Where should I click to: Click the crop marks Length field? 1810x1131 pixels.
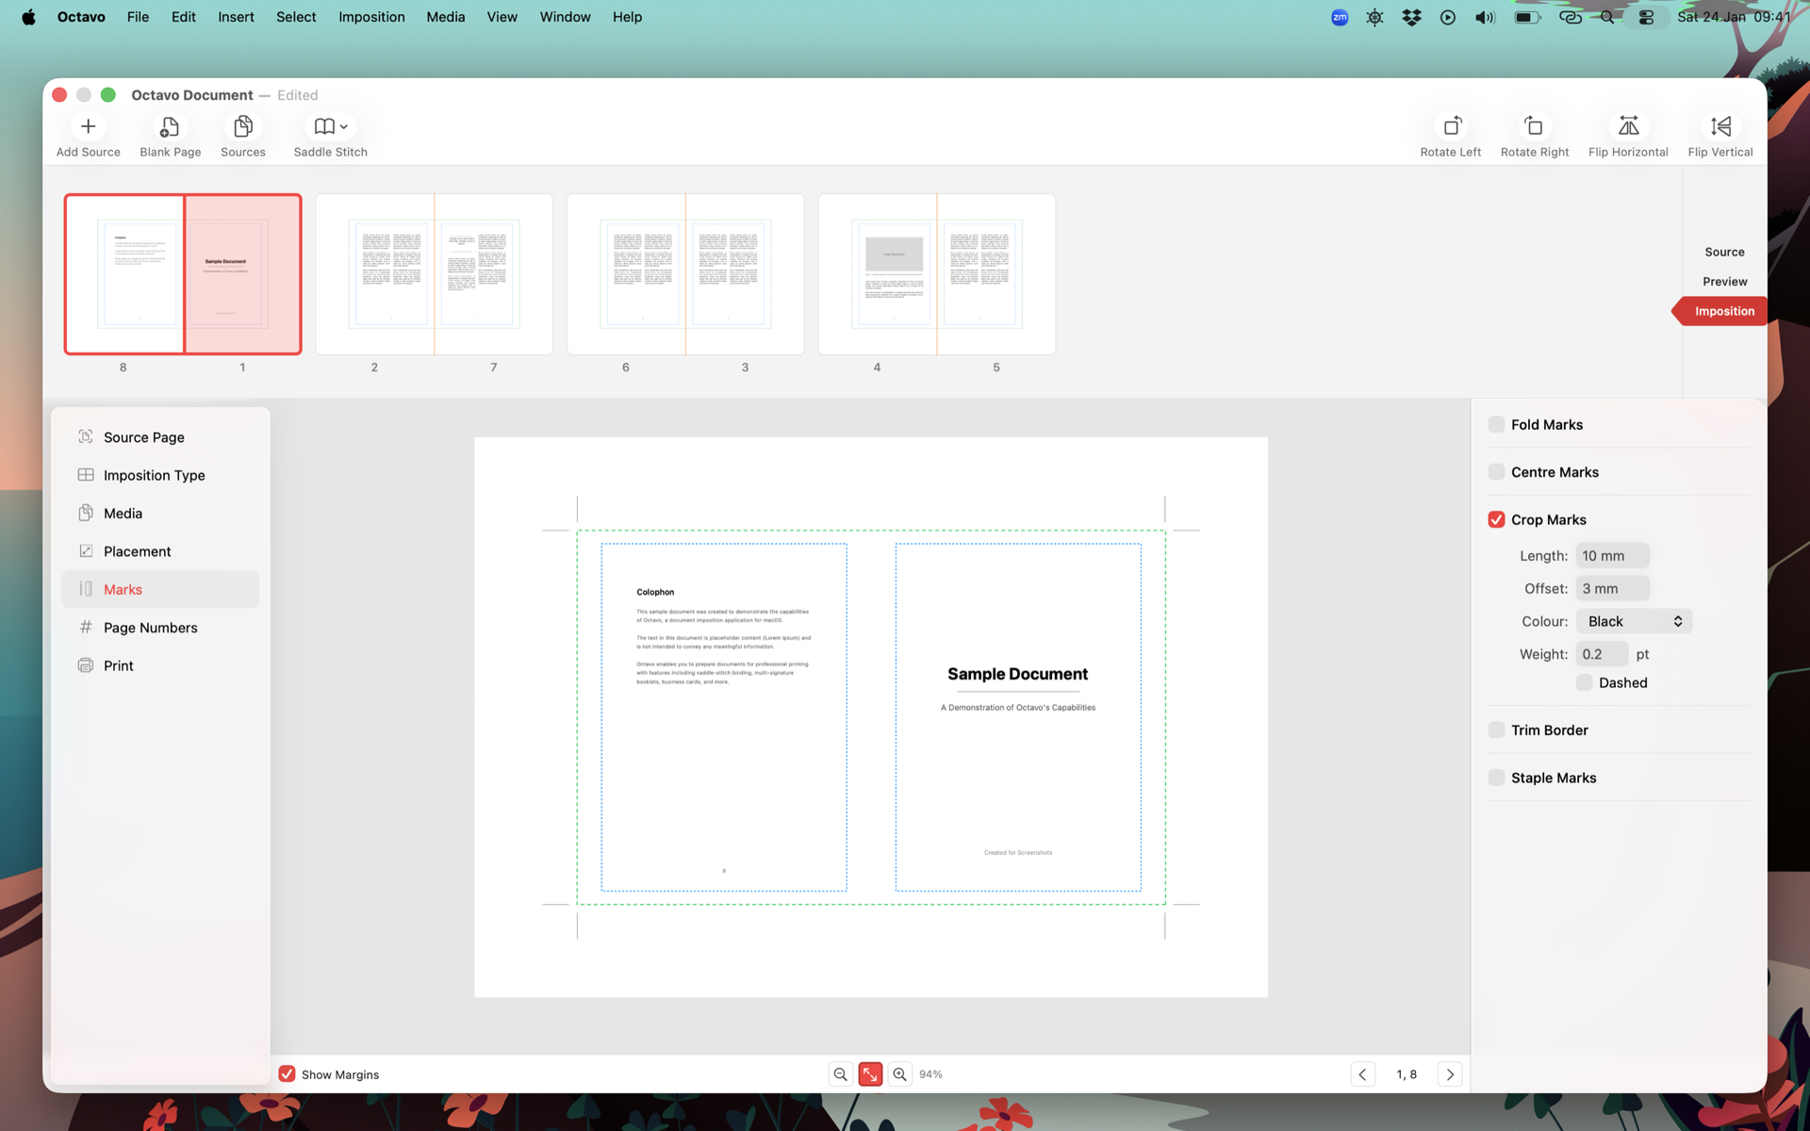pyautogui.click(x=1612, y=556)
